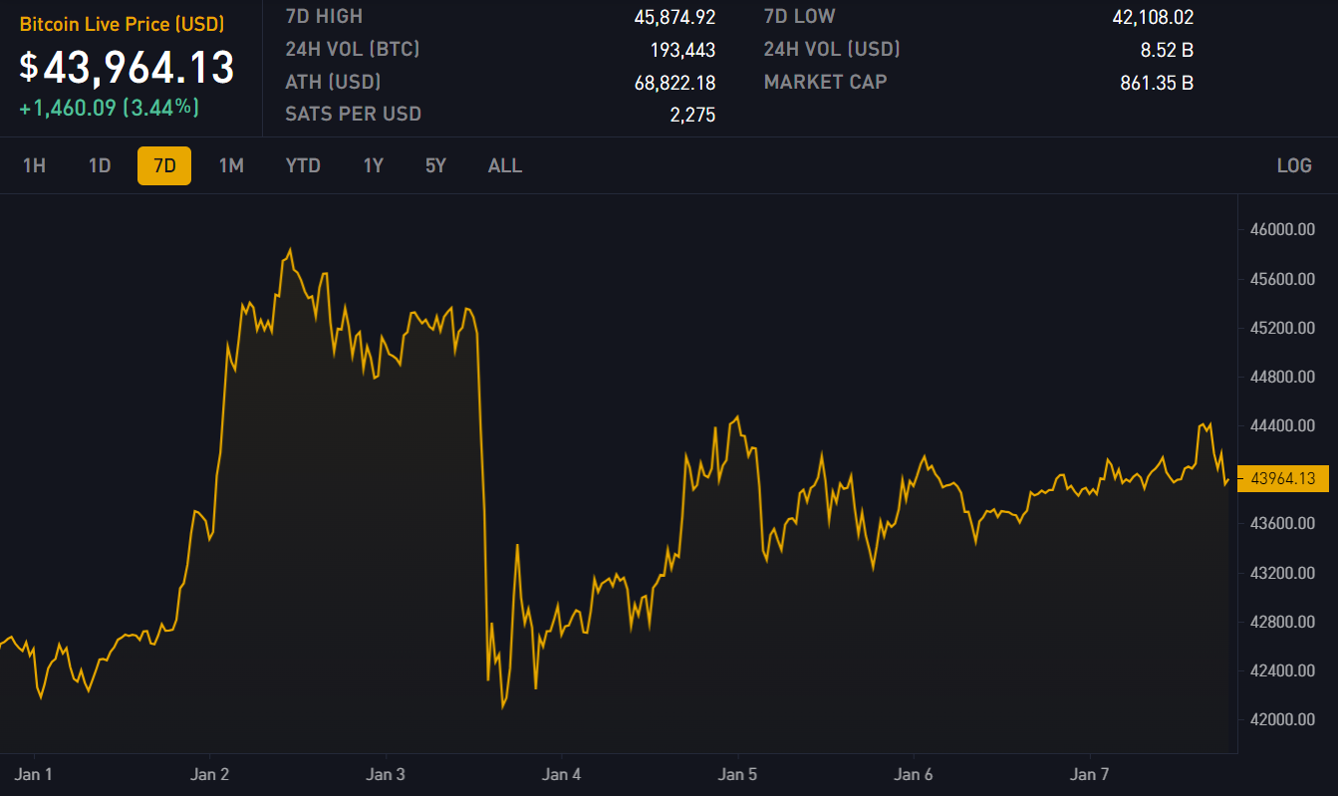Click the 24H VOL (USD) label

pos(832,50)
